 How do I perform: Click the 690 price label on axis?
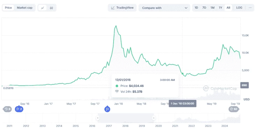pyautogui.click(x=245, y=85)
